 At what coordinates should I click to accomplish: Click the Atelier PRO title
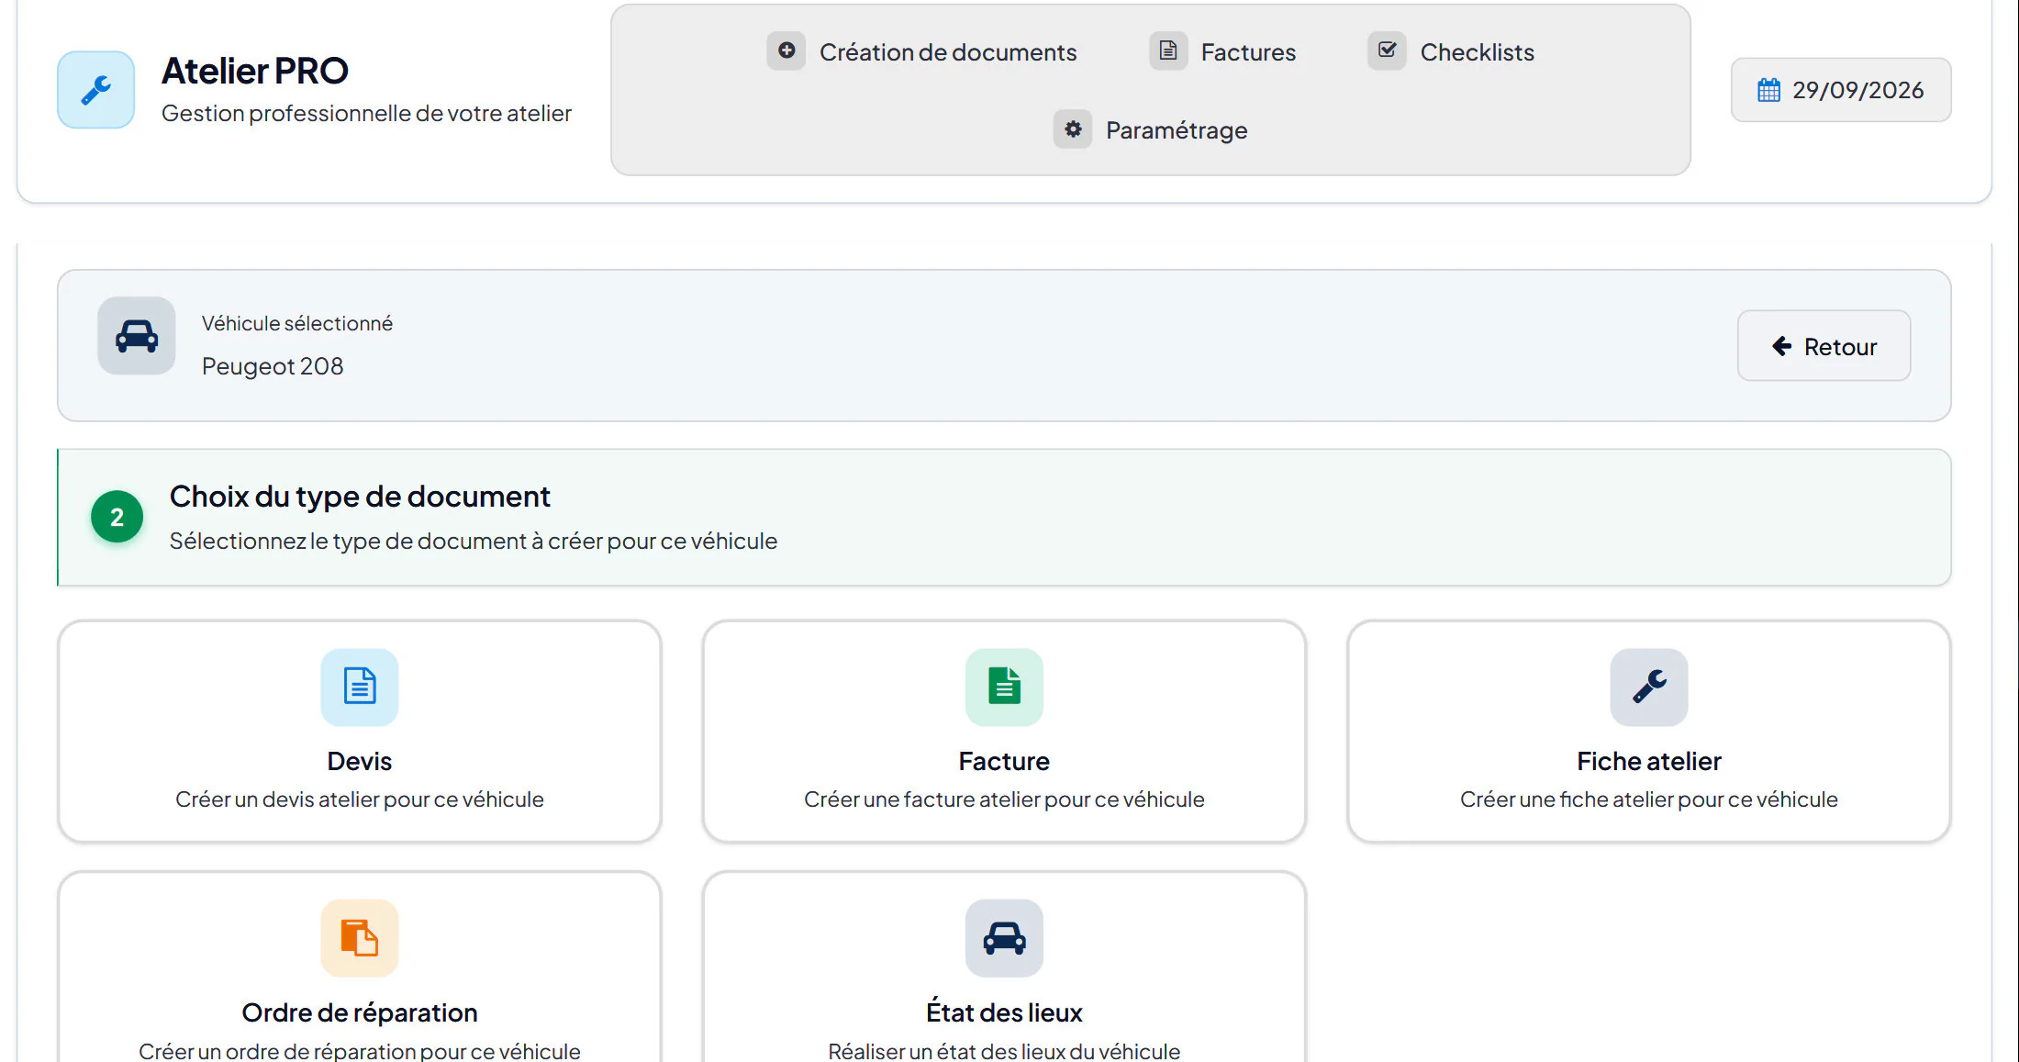tap(255, 71)
